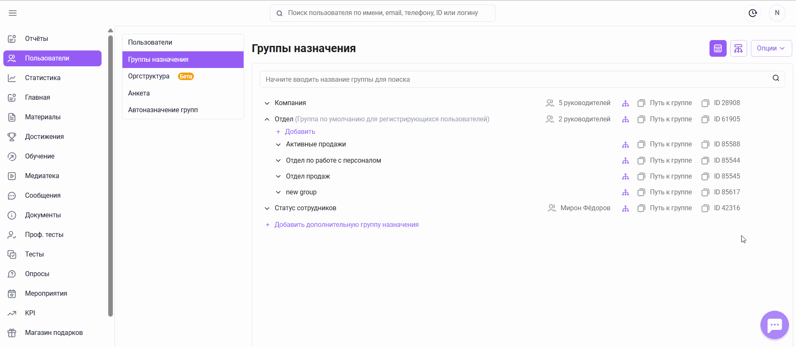This screenshot has width=796, height=347.
Task: Click hierarchy icon for new group
Action: point(626,192)
